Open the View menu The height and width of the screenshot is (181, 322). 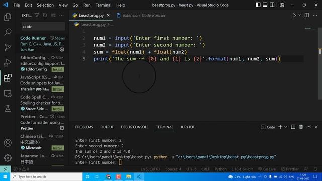(63, 5)
